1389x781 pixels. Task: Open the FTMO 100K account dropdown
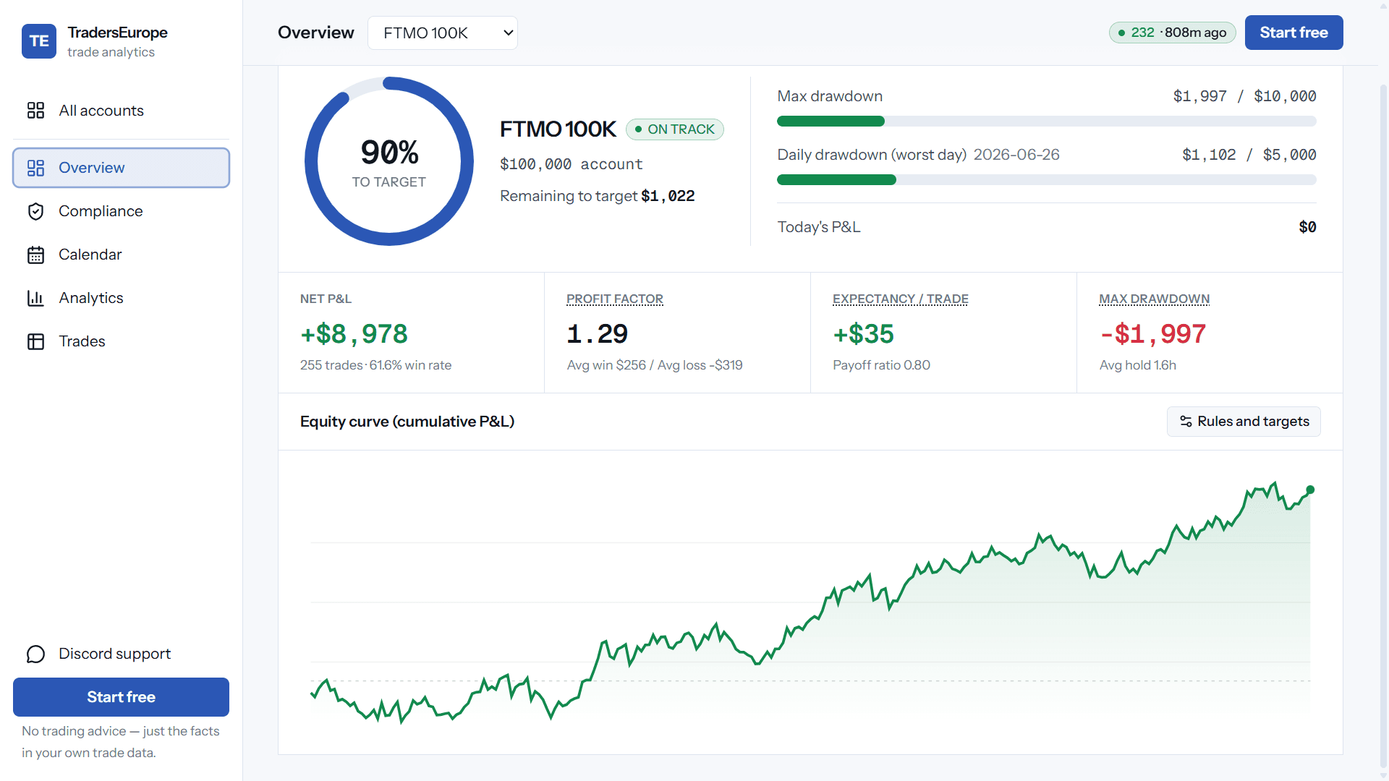click(443, 33)
